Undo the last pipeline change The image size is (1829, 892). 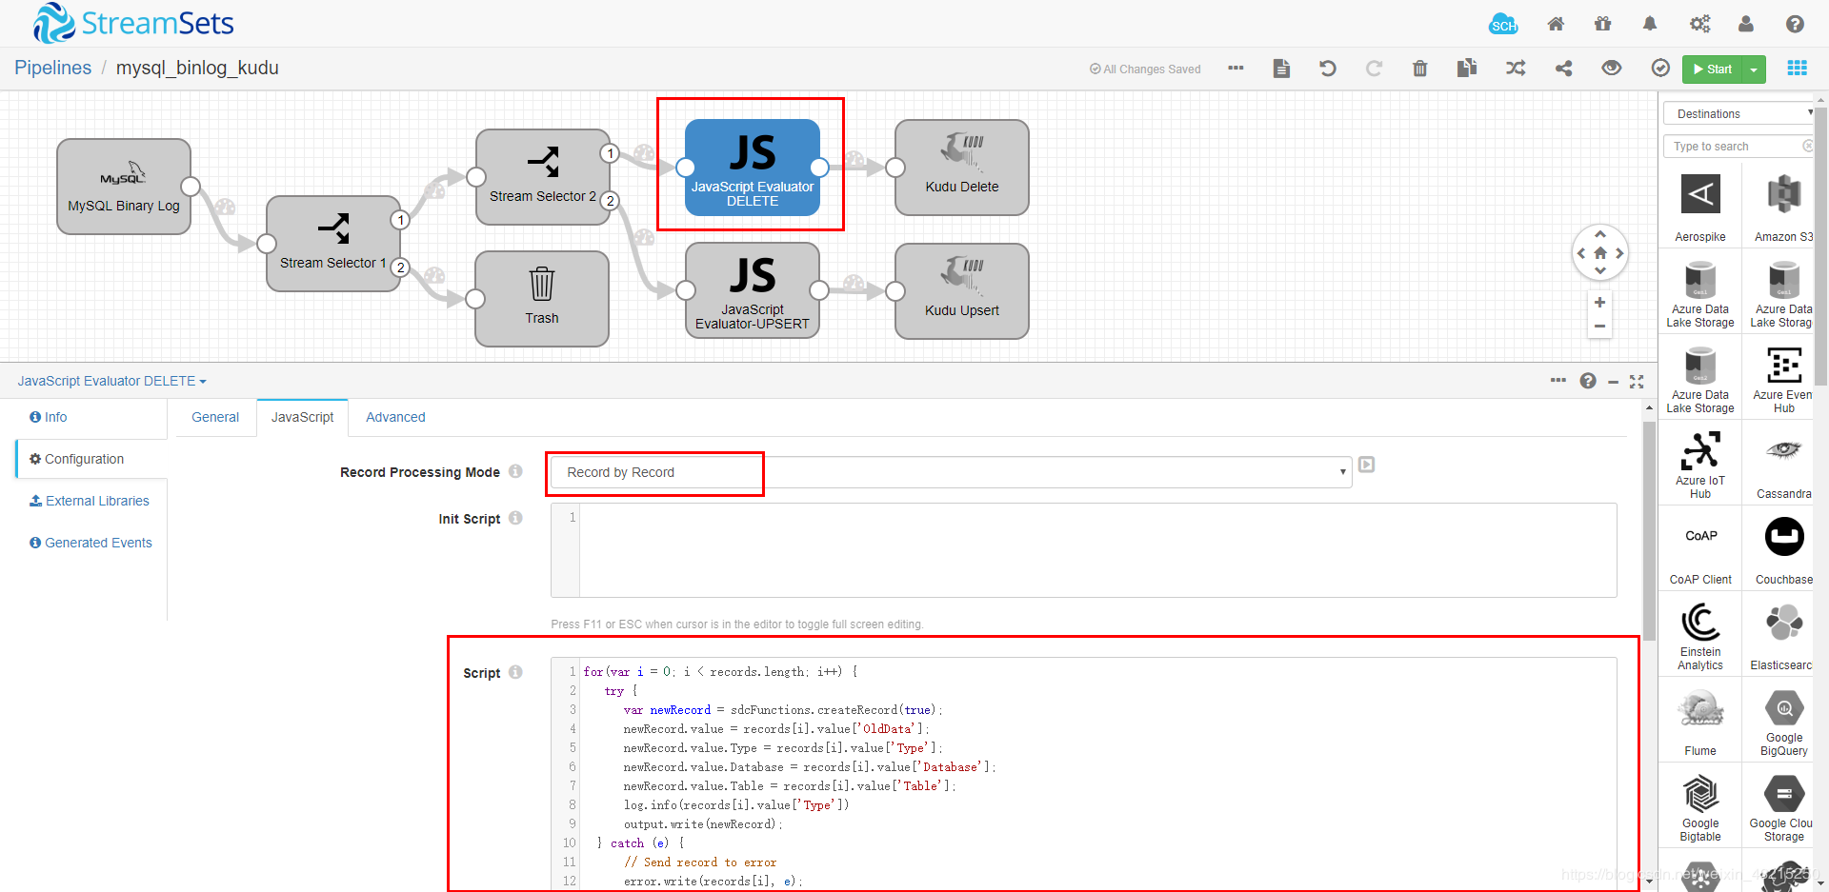tap(1328, 68)
